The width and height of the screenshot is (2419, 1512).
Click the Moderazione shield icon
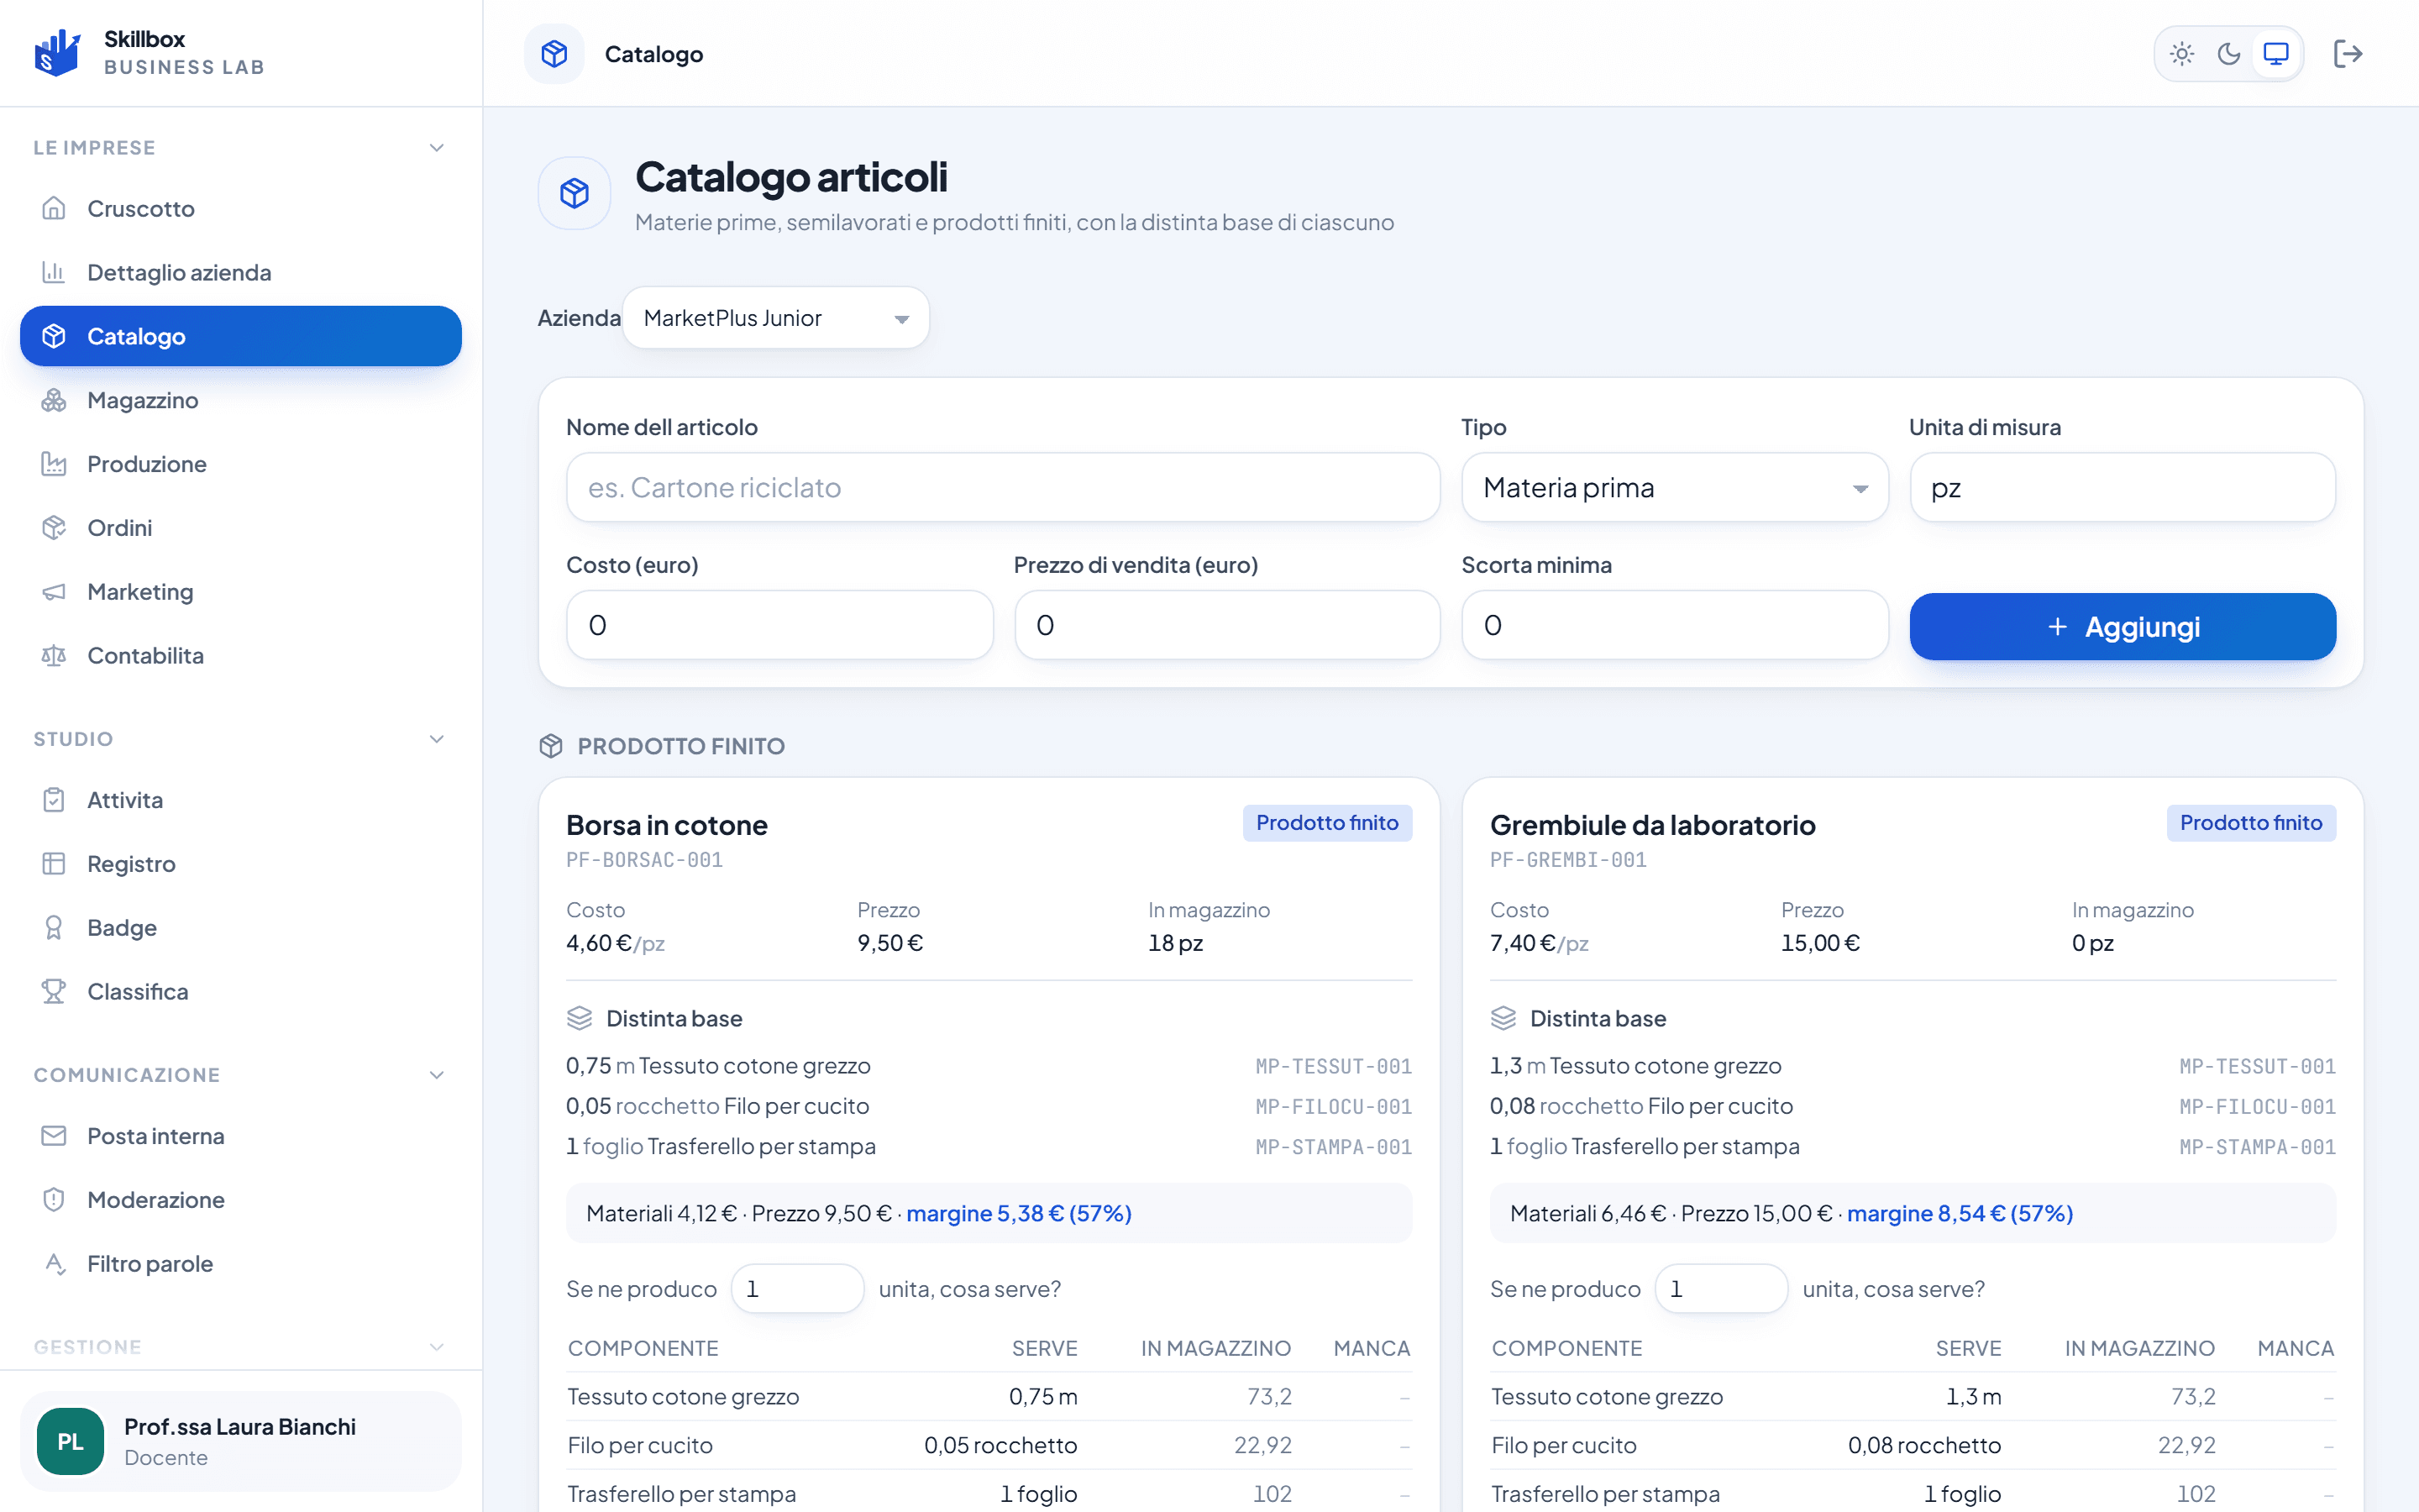(54, 1200)
